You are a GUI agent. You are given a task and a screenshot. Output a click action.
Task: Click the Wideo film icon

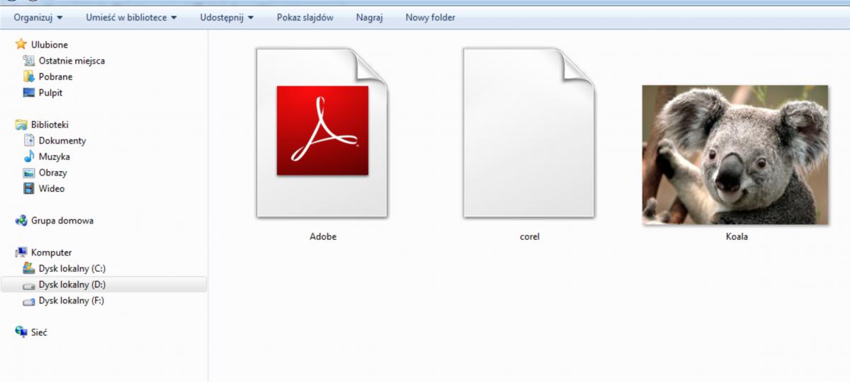29,189
